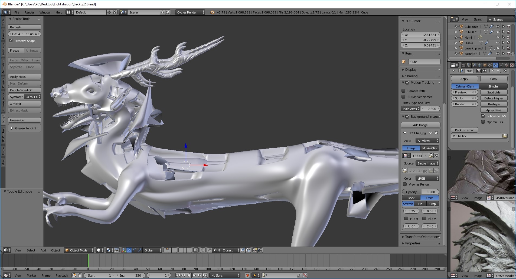516x279 pixels.
Task: Click the timeline record button icon
Action: [247, 275]
